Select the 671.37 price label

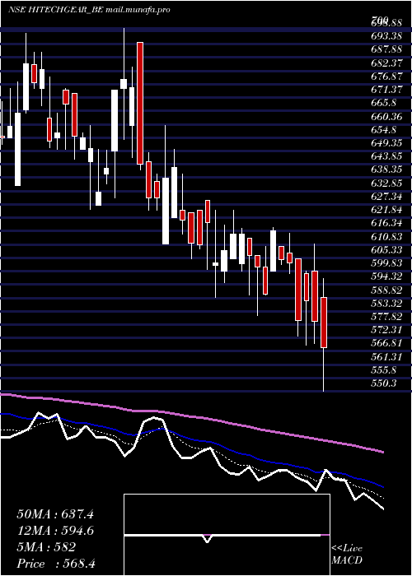point(386,90)
